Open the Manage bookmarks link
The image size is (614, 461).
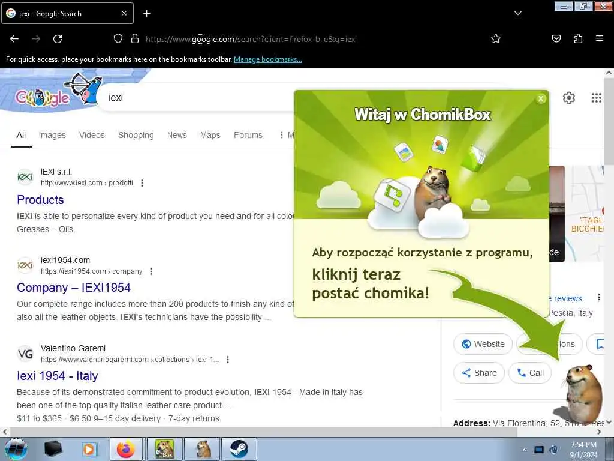268,59
